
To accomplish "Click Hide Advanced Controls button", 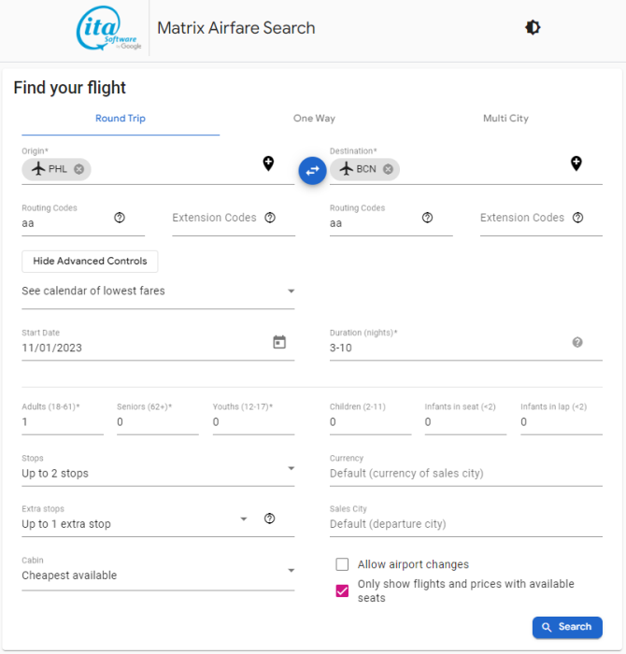I will (90, 261).
